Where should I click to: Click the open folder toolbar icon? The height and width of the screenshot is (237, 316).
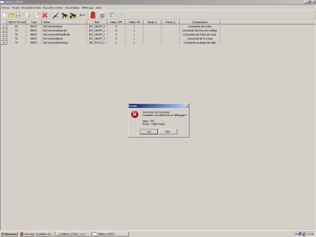(x=12, y=15)
